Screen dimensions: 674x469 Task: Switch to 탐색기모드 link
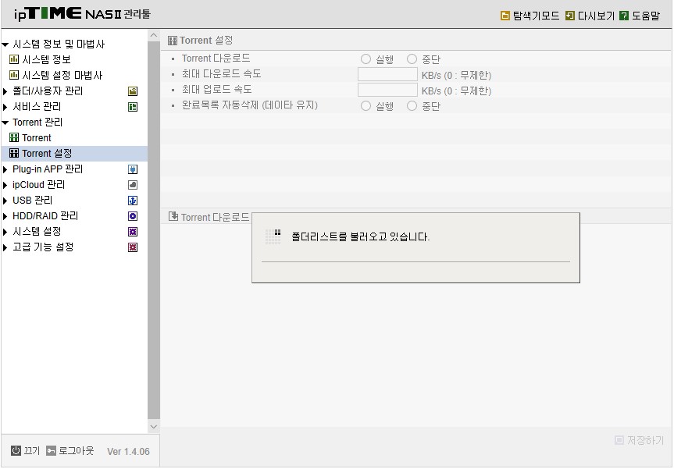[536, 16]
